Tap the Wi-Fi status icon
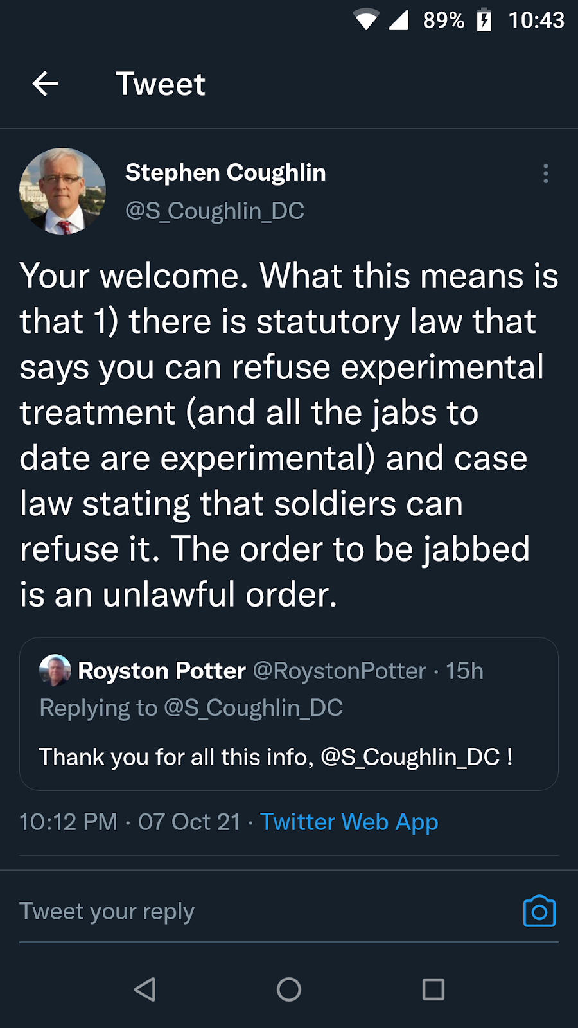Screen dimensions: 578x1028 366,20
